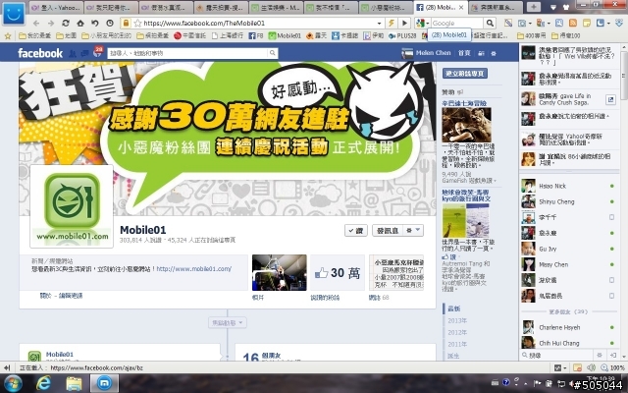The height and width of the screenshot is (393, 628).
Task: Focus the Google search box in the toolbar
Action: click(457, 23)
